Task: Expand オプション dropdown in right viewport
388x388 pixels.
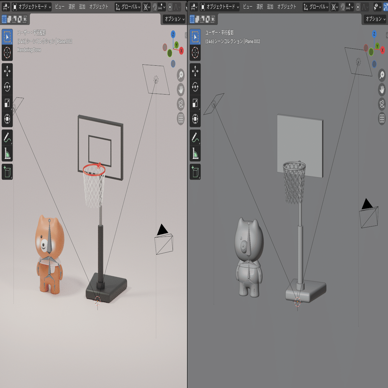Action: (375, 19)
